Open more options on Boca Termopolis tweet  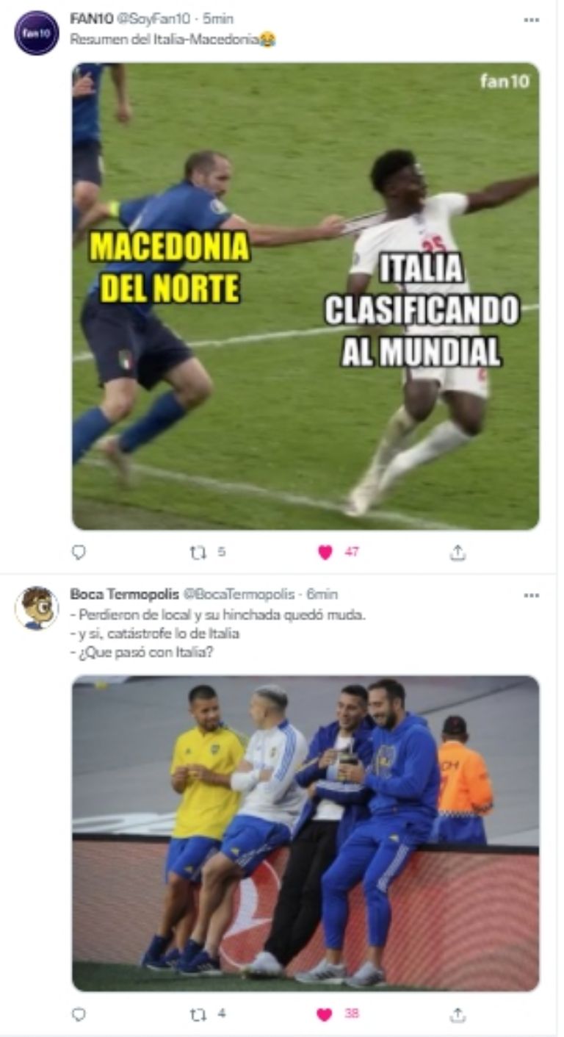[x=532, y=595]
